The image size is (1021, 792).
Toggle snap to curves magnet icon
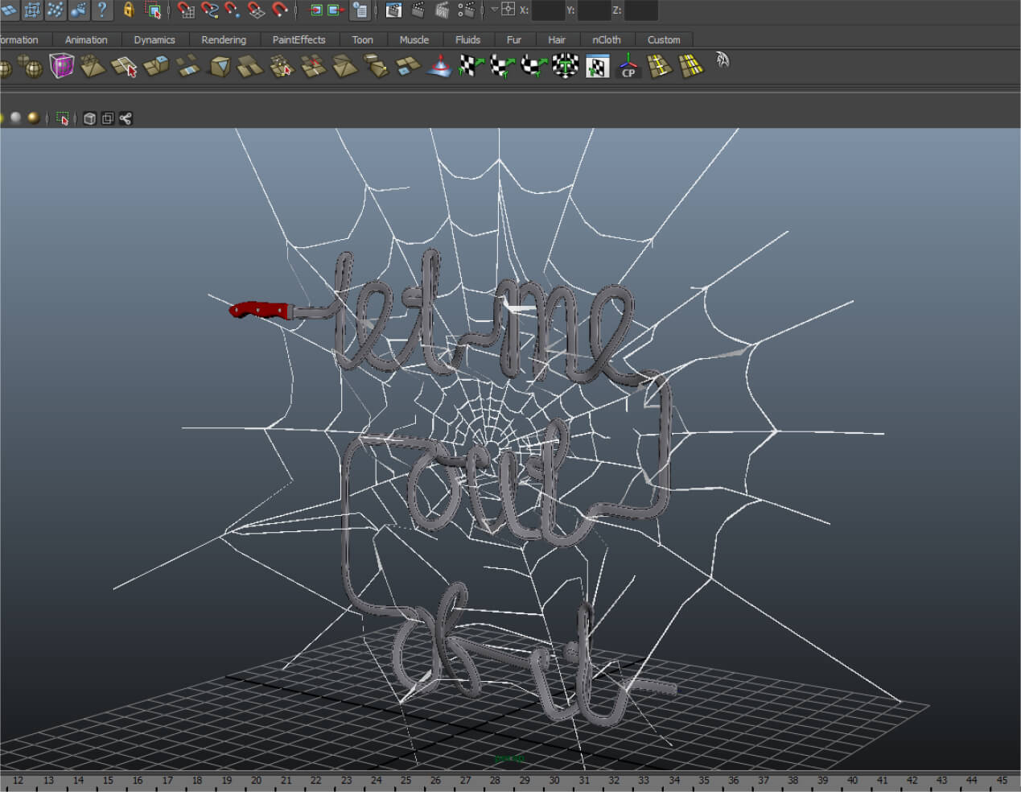[x=209, y=10]
